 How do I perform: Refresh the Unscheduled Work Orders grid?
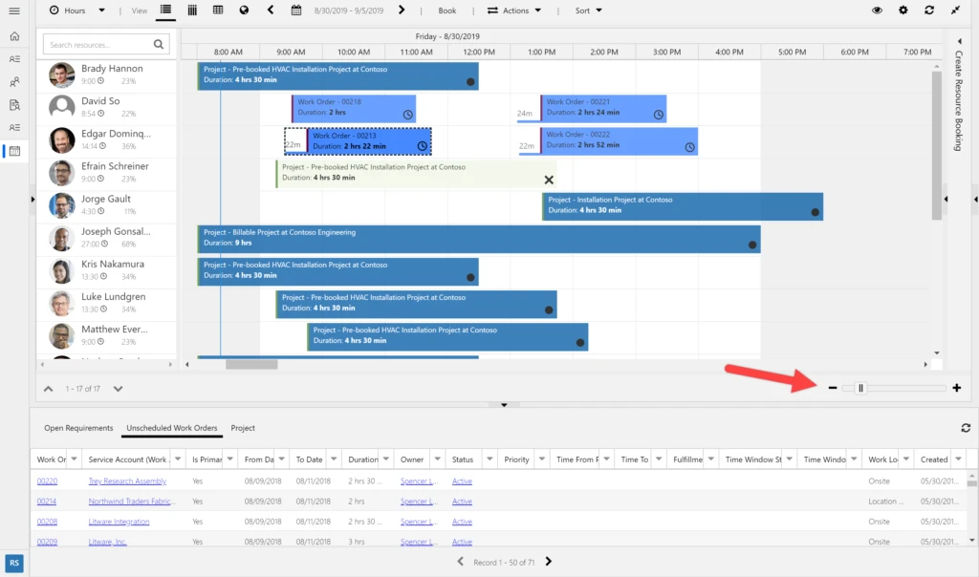pyautogui.click(x=964, y=428)
